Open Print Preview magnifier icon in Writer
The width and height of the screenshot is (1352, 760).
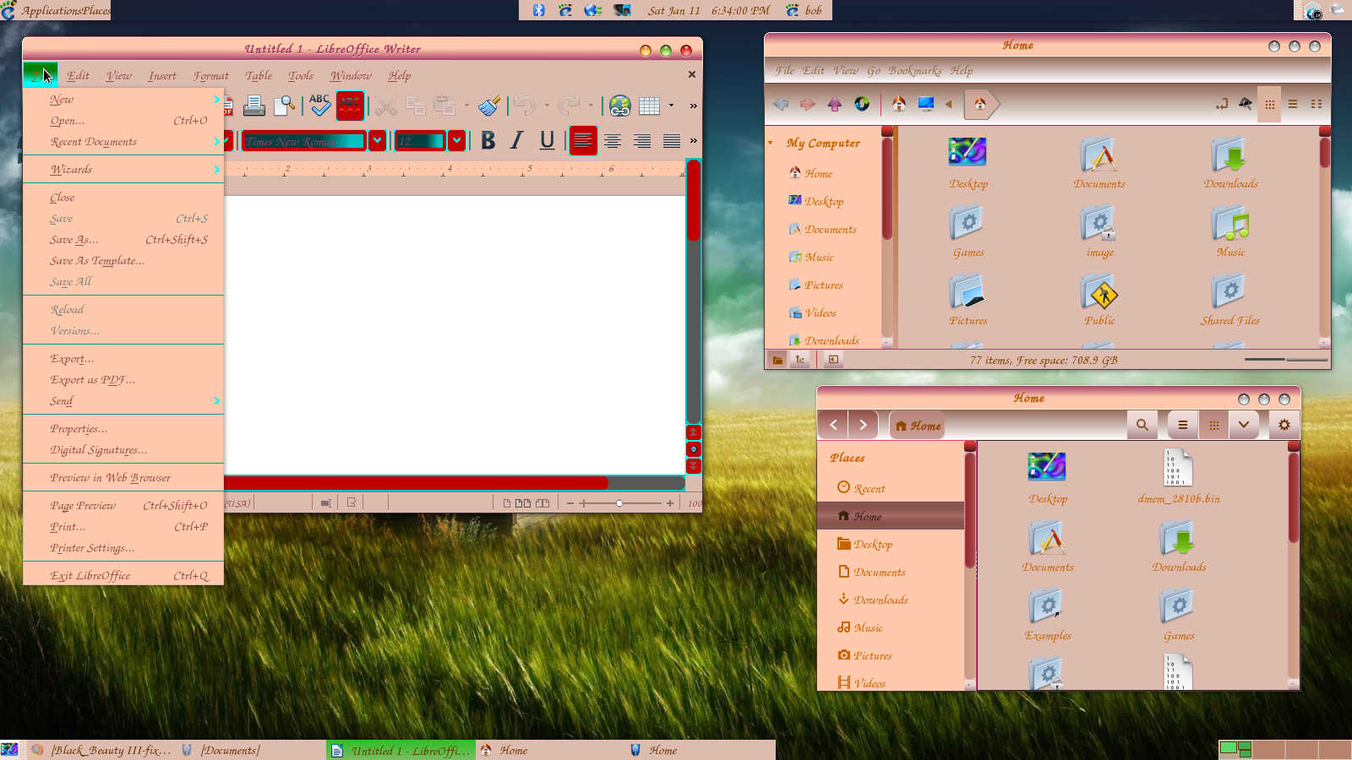[x=285, y=106]
